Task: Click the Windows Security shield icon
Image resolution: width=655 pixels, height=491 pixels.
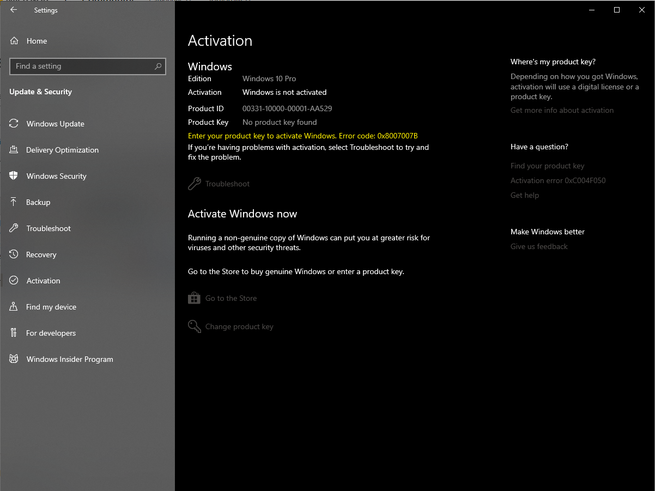Action: 14,176
